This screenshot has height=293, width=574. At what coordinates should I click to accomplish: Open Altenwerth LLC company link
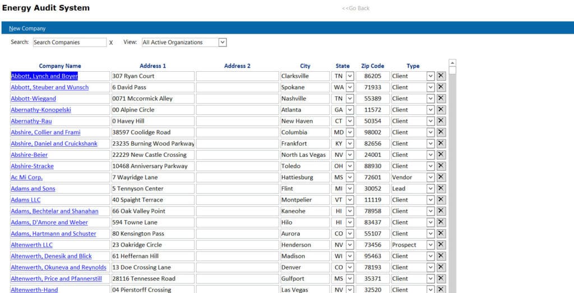click(32, 245)
